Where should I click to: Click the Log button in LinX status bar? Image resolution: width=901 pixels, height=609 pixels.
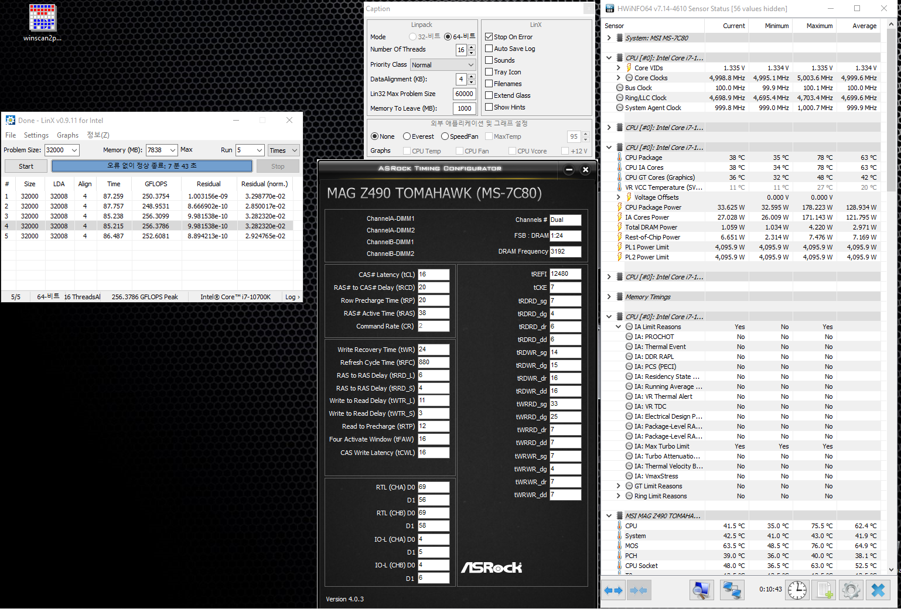pyautogui.click(x=292, y=297)
